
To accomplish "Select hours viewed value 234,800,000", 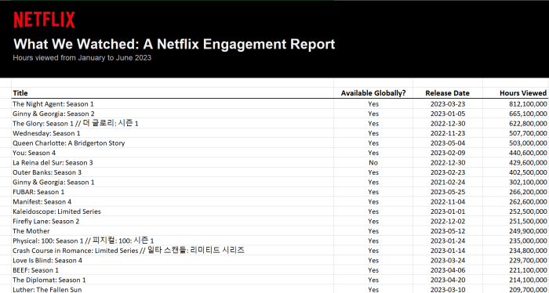I will pos(528,251).
